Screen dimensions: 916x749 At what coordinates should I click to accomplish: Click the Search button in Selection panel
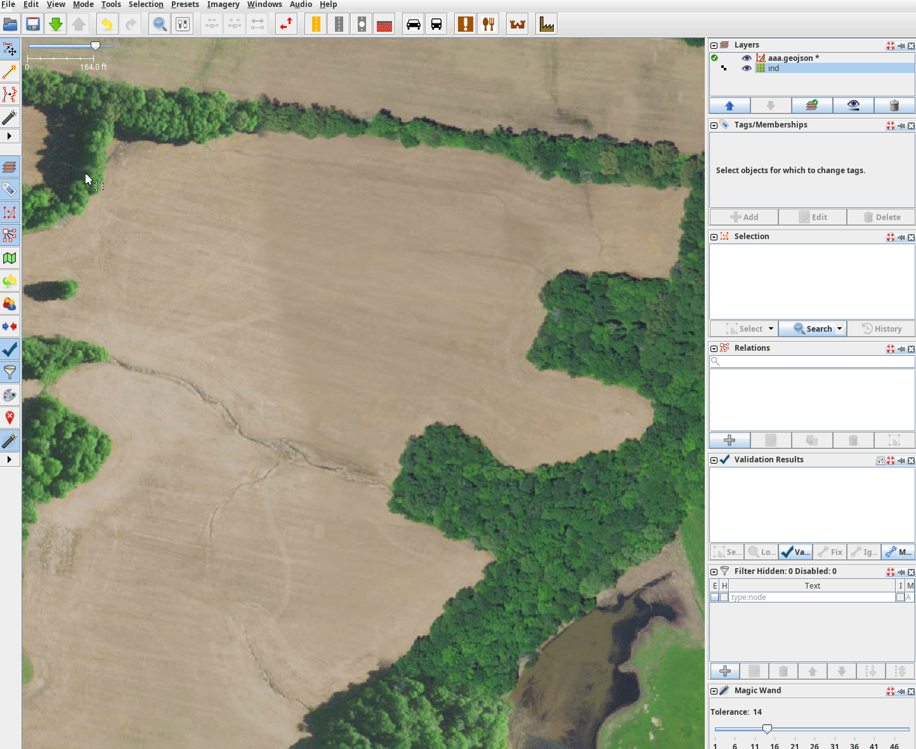tap(813, 329)
